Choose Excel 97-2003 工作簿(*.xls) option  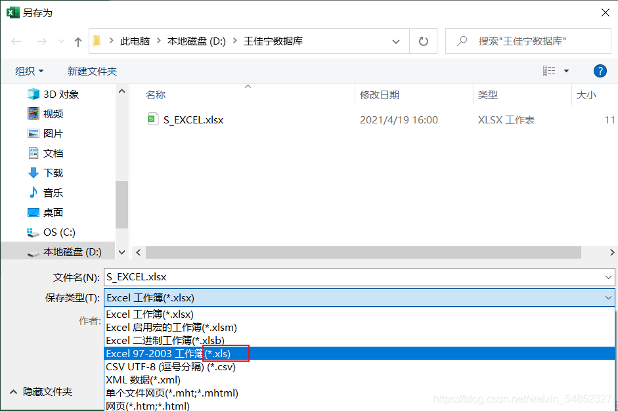point(359,353)
